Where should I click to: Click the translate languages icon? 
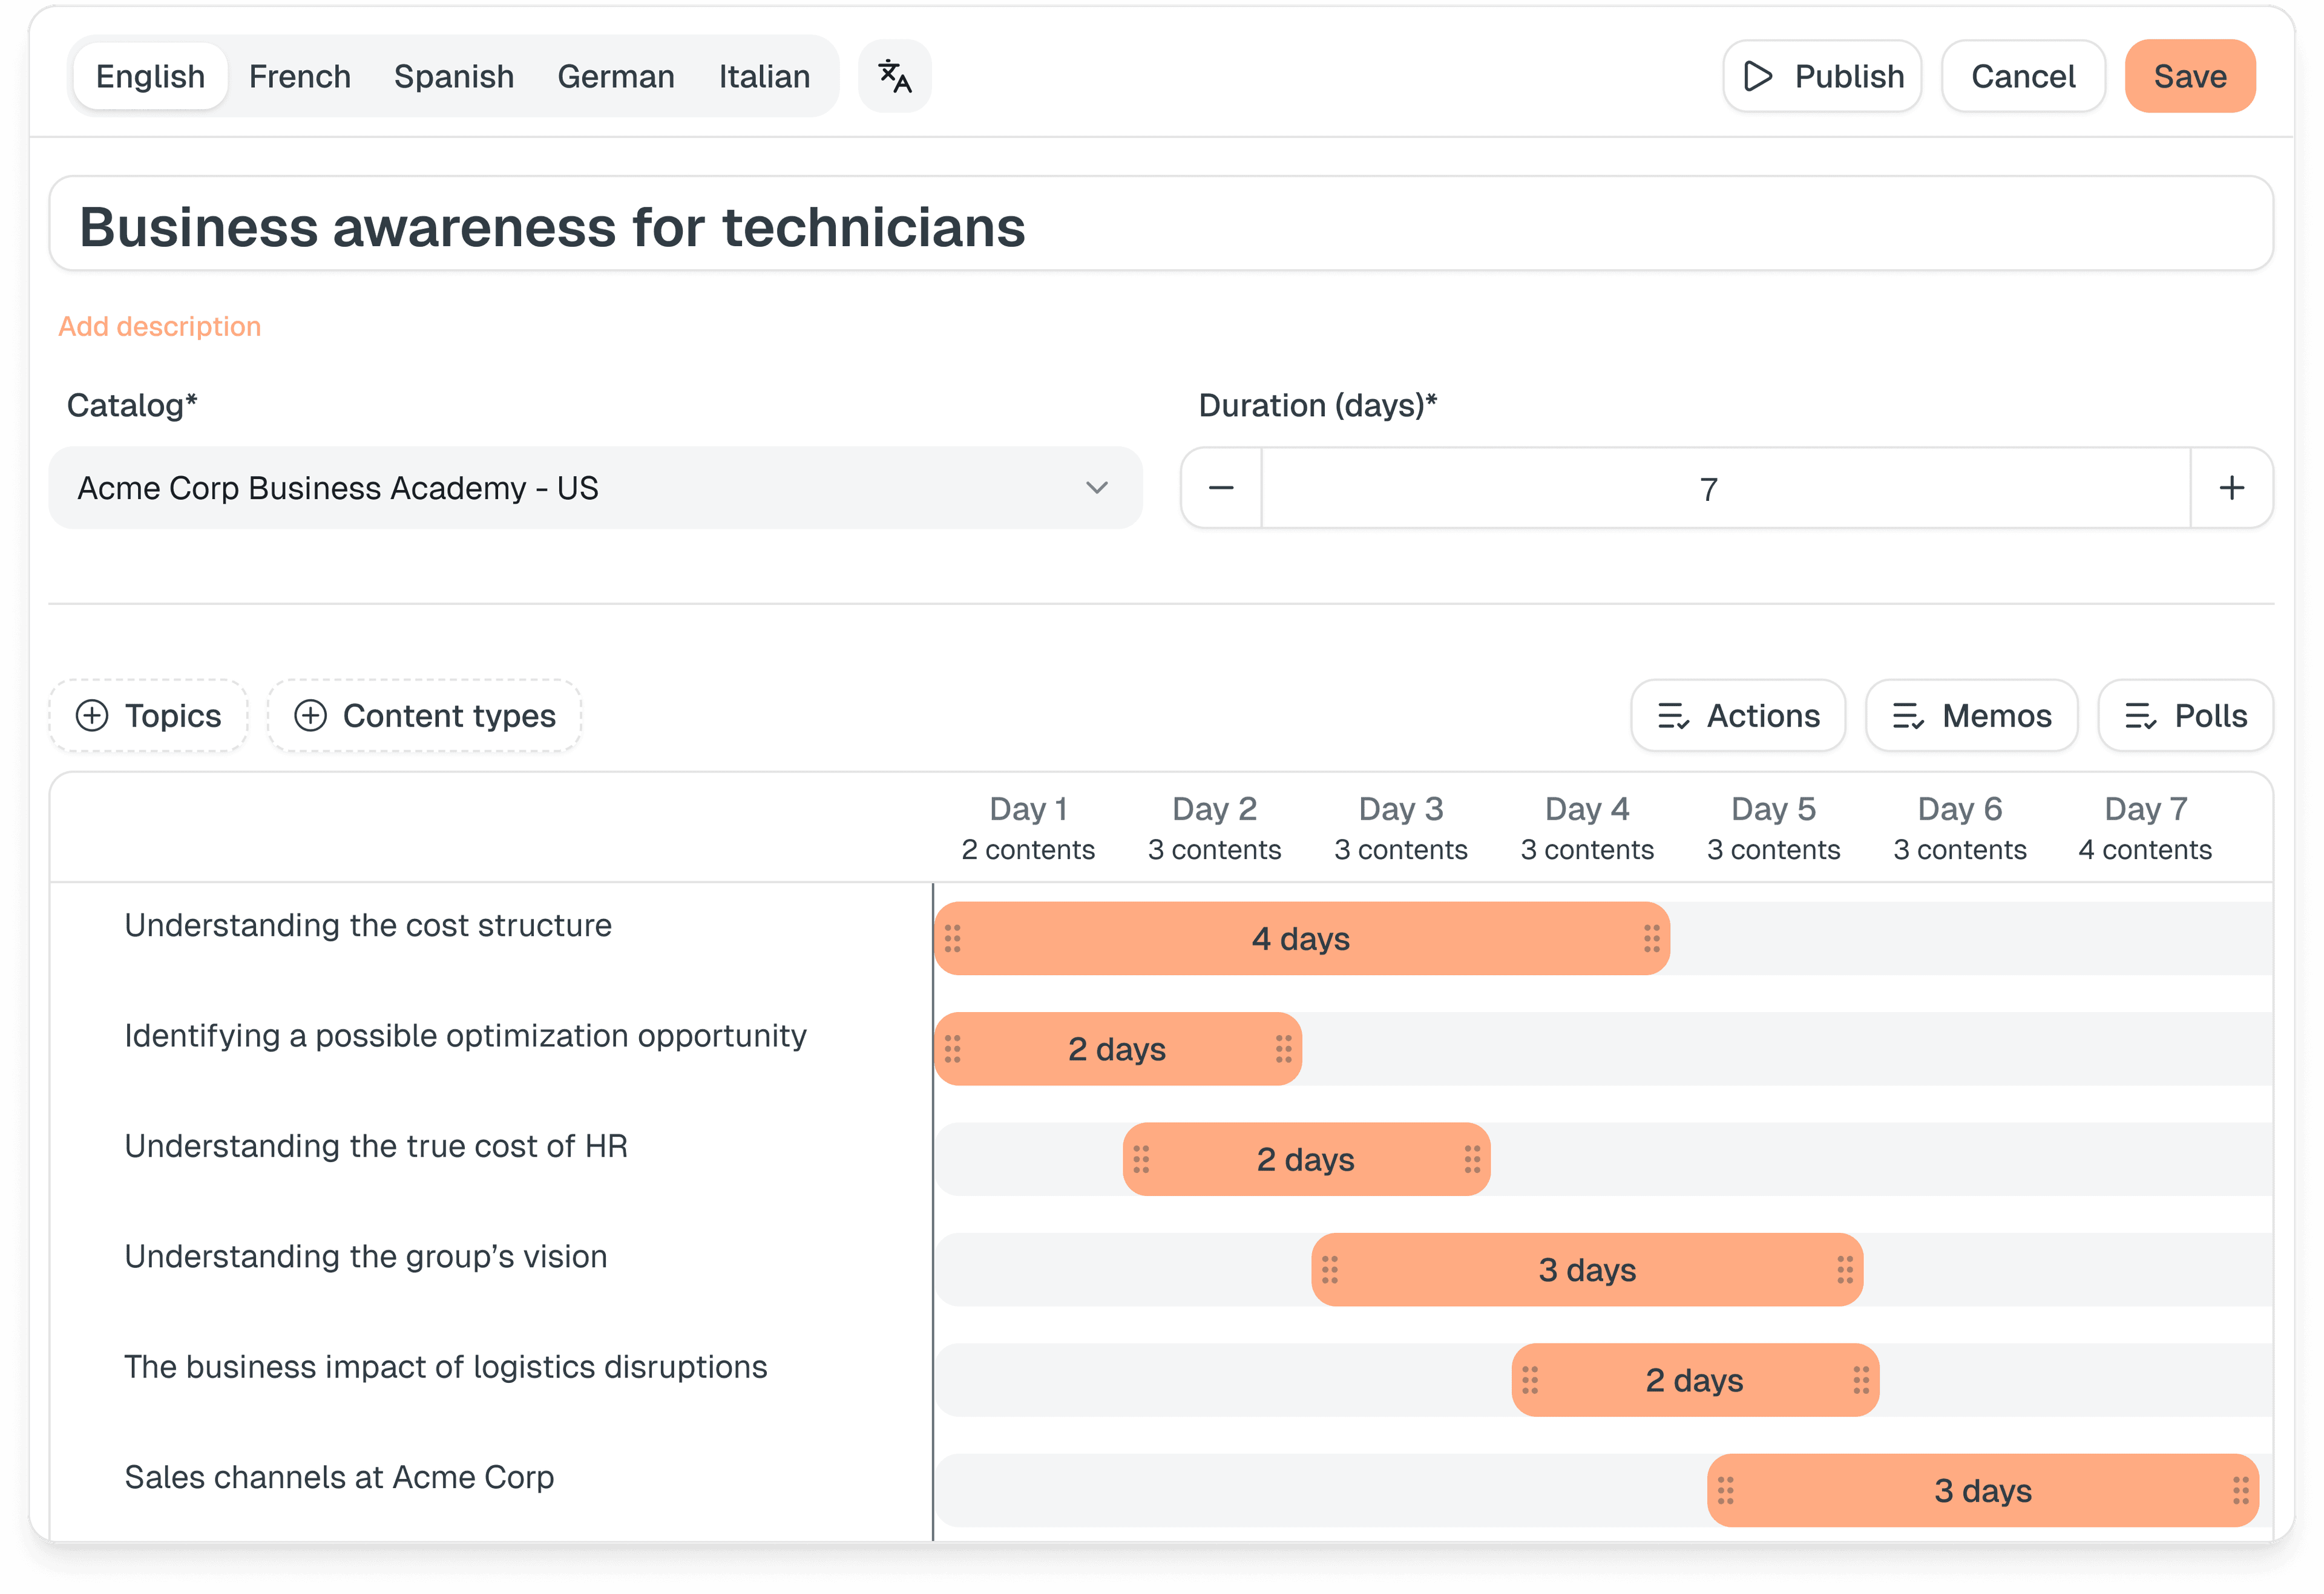[894, 76]
